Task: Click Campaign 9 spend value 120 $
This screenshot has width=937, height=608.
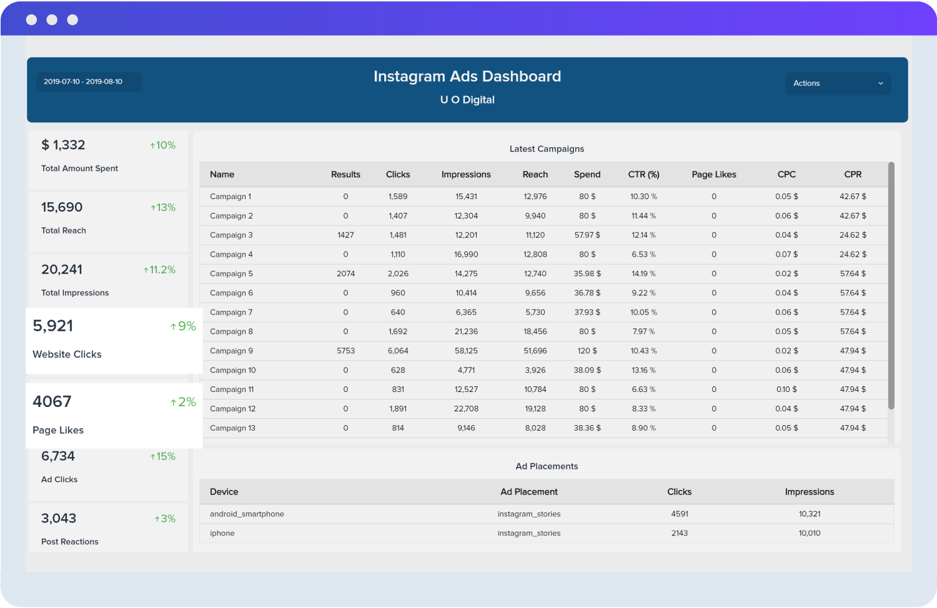Action: (x=587, y=351)
